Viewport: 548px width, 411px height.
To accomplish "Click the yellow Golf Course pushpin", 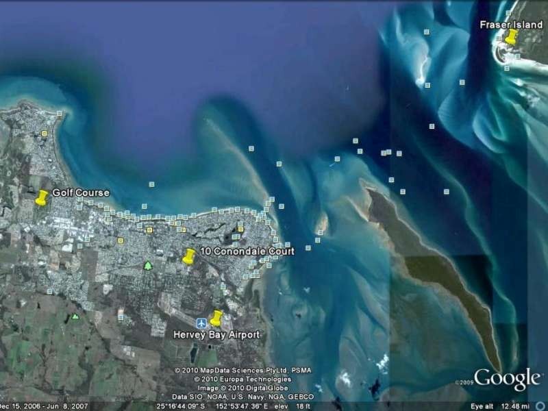I will click(x=42, y=198).
